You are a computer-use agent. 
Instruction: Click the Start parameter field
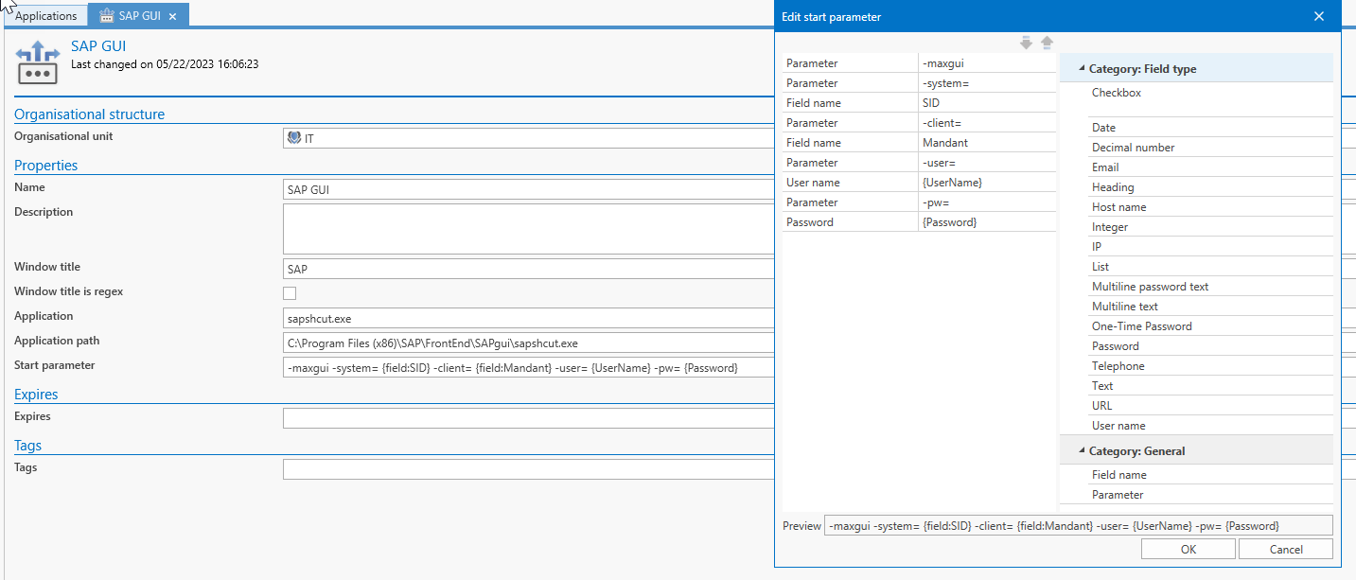click(x=528, y=367)
